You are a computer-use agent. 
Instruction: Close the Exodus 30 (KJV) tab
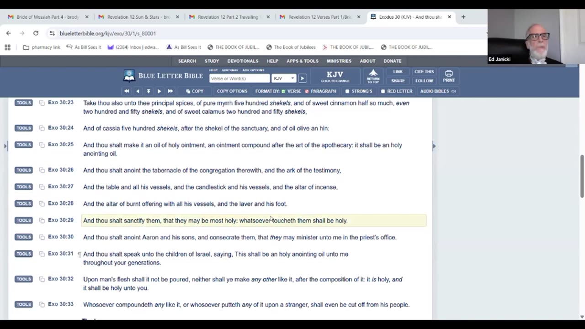[449, 17]
